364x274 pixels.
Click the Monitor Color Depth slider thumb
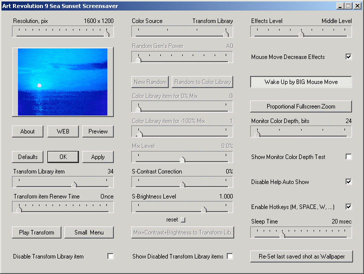pos(257,133)
